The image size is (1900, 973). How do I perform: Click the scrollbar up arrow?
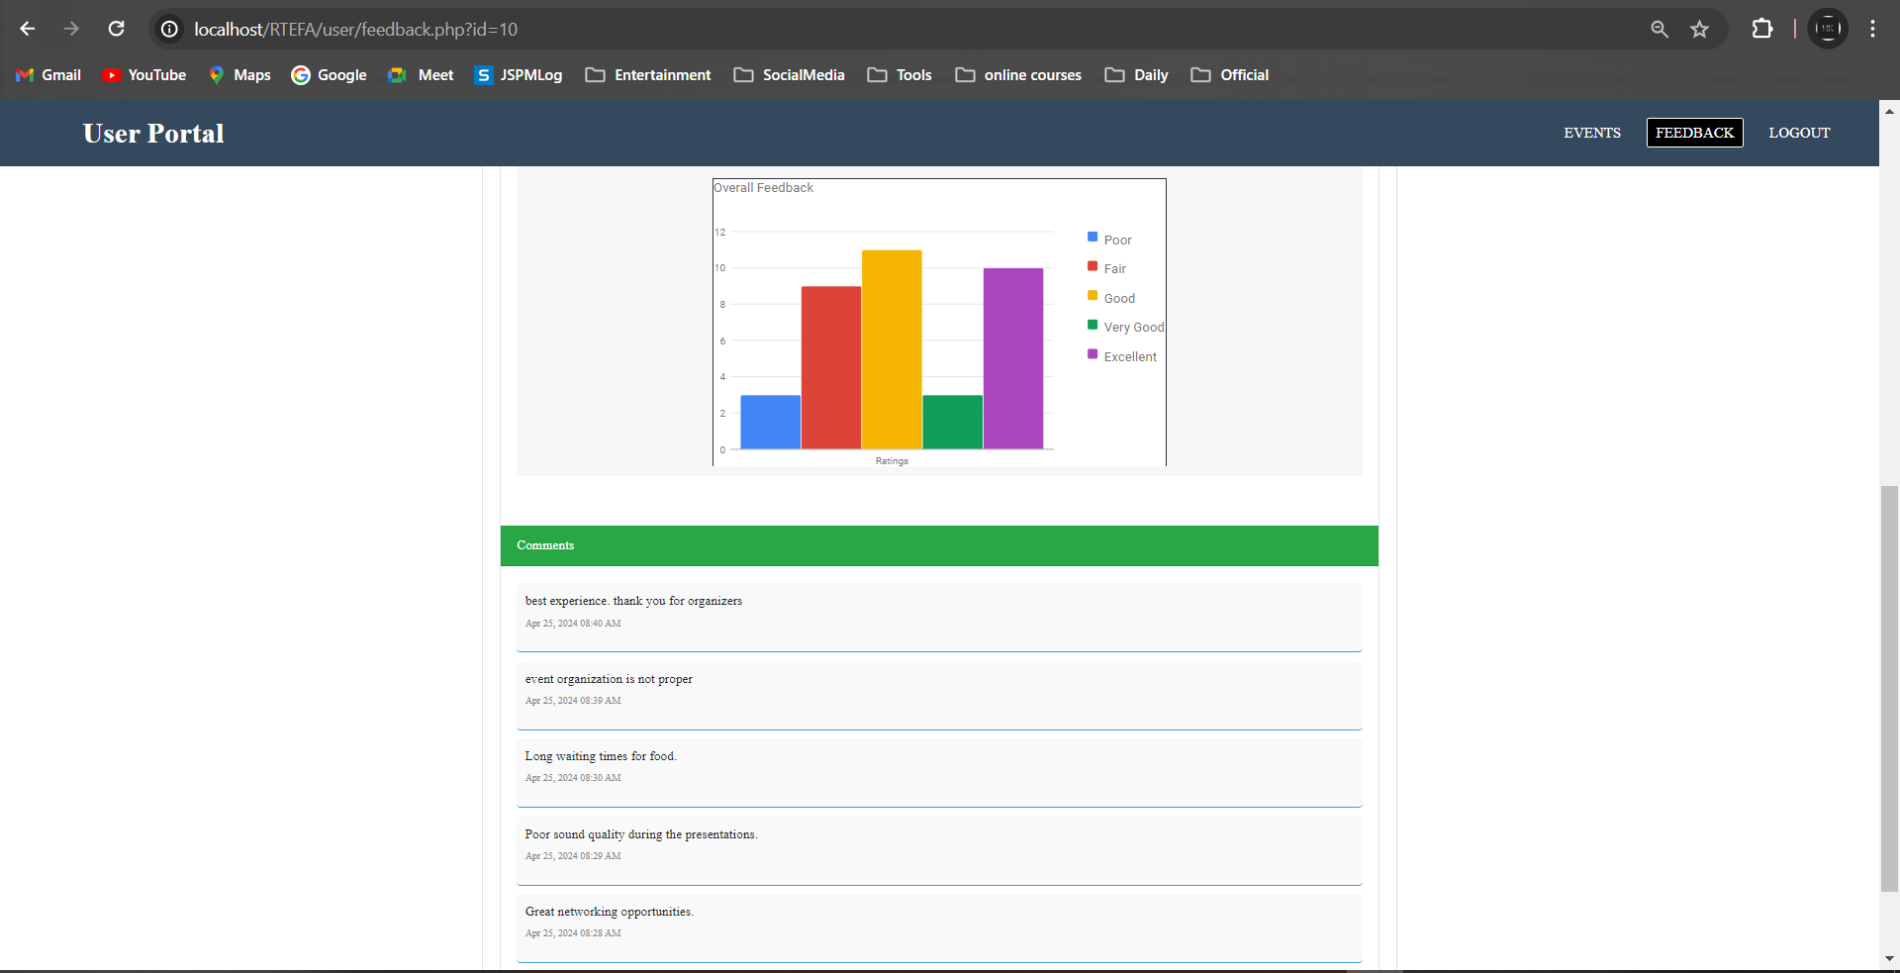coord(1889,111)
